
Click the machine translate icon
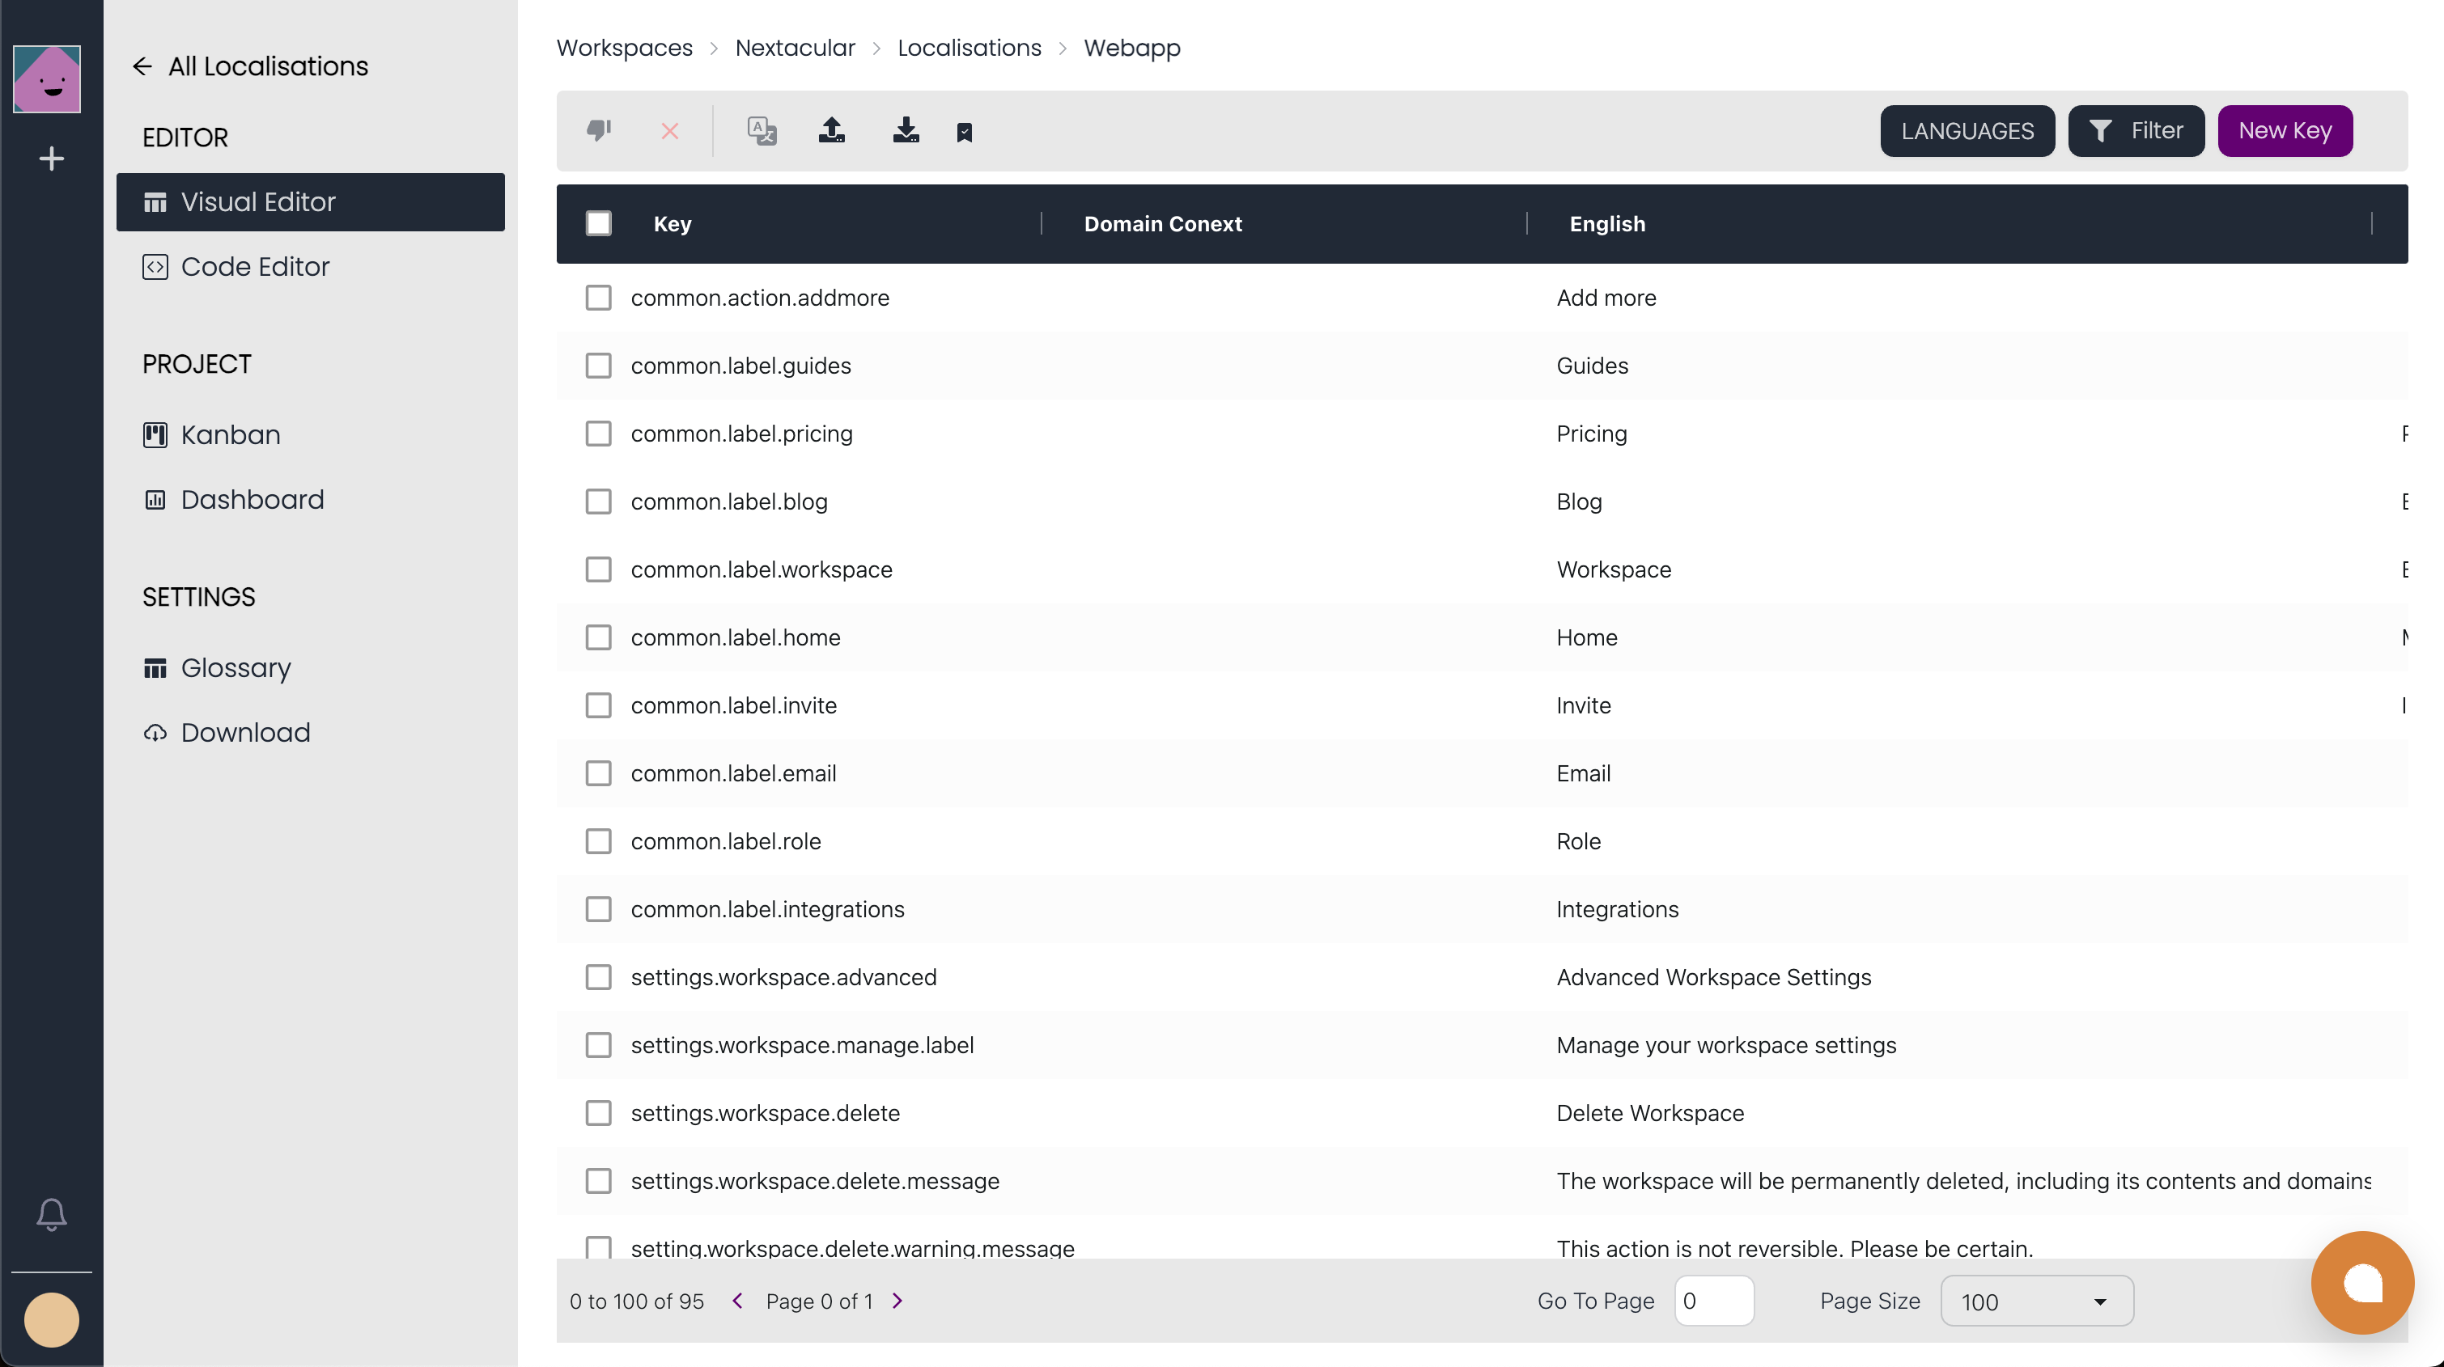pyautogui.click(x=762, y=131)
